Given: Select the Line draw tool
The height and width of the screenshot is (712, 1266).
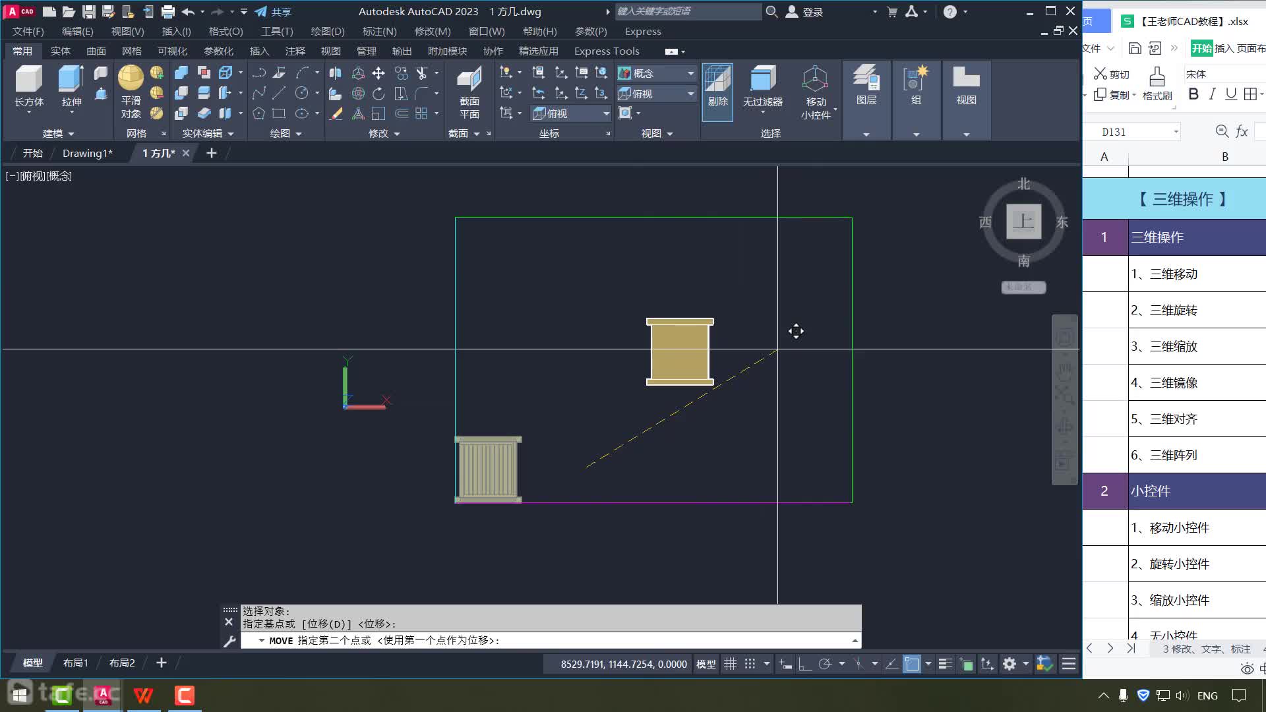Looking at the screenshot, I should pos(280,94).
